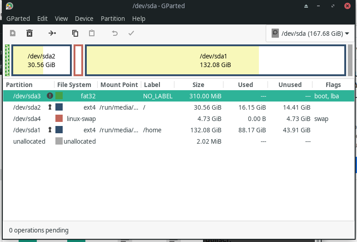
Task: Click the fat32 file system cell
Action: (88, 96)
